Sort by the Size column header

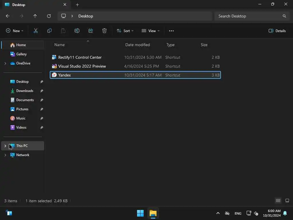[204, 45]
